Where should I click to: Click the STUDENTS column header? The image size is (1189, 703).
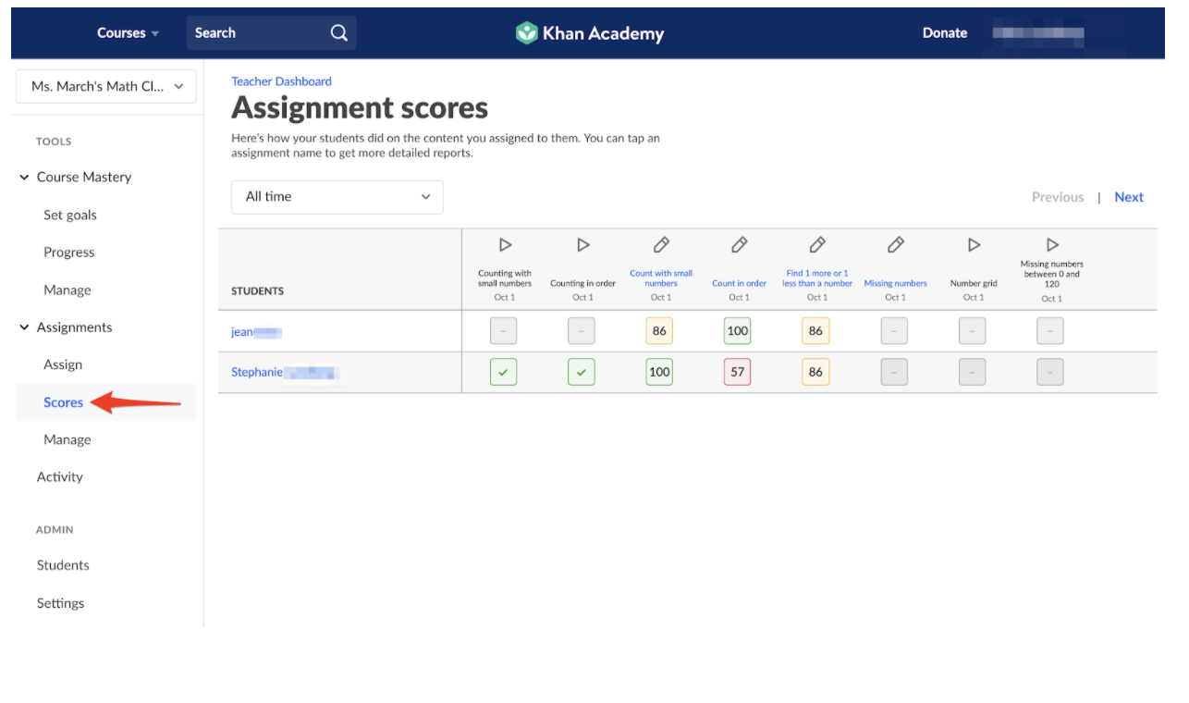(x=258, y=291)
